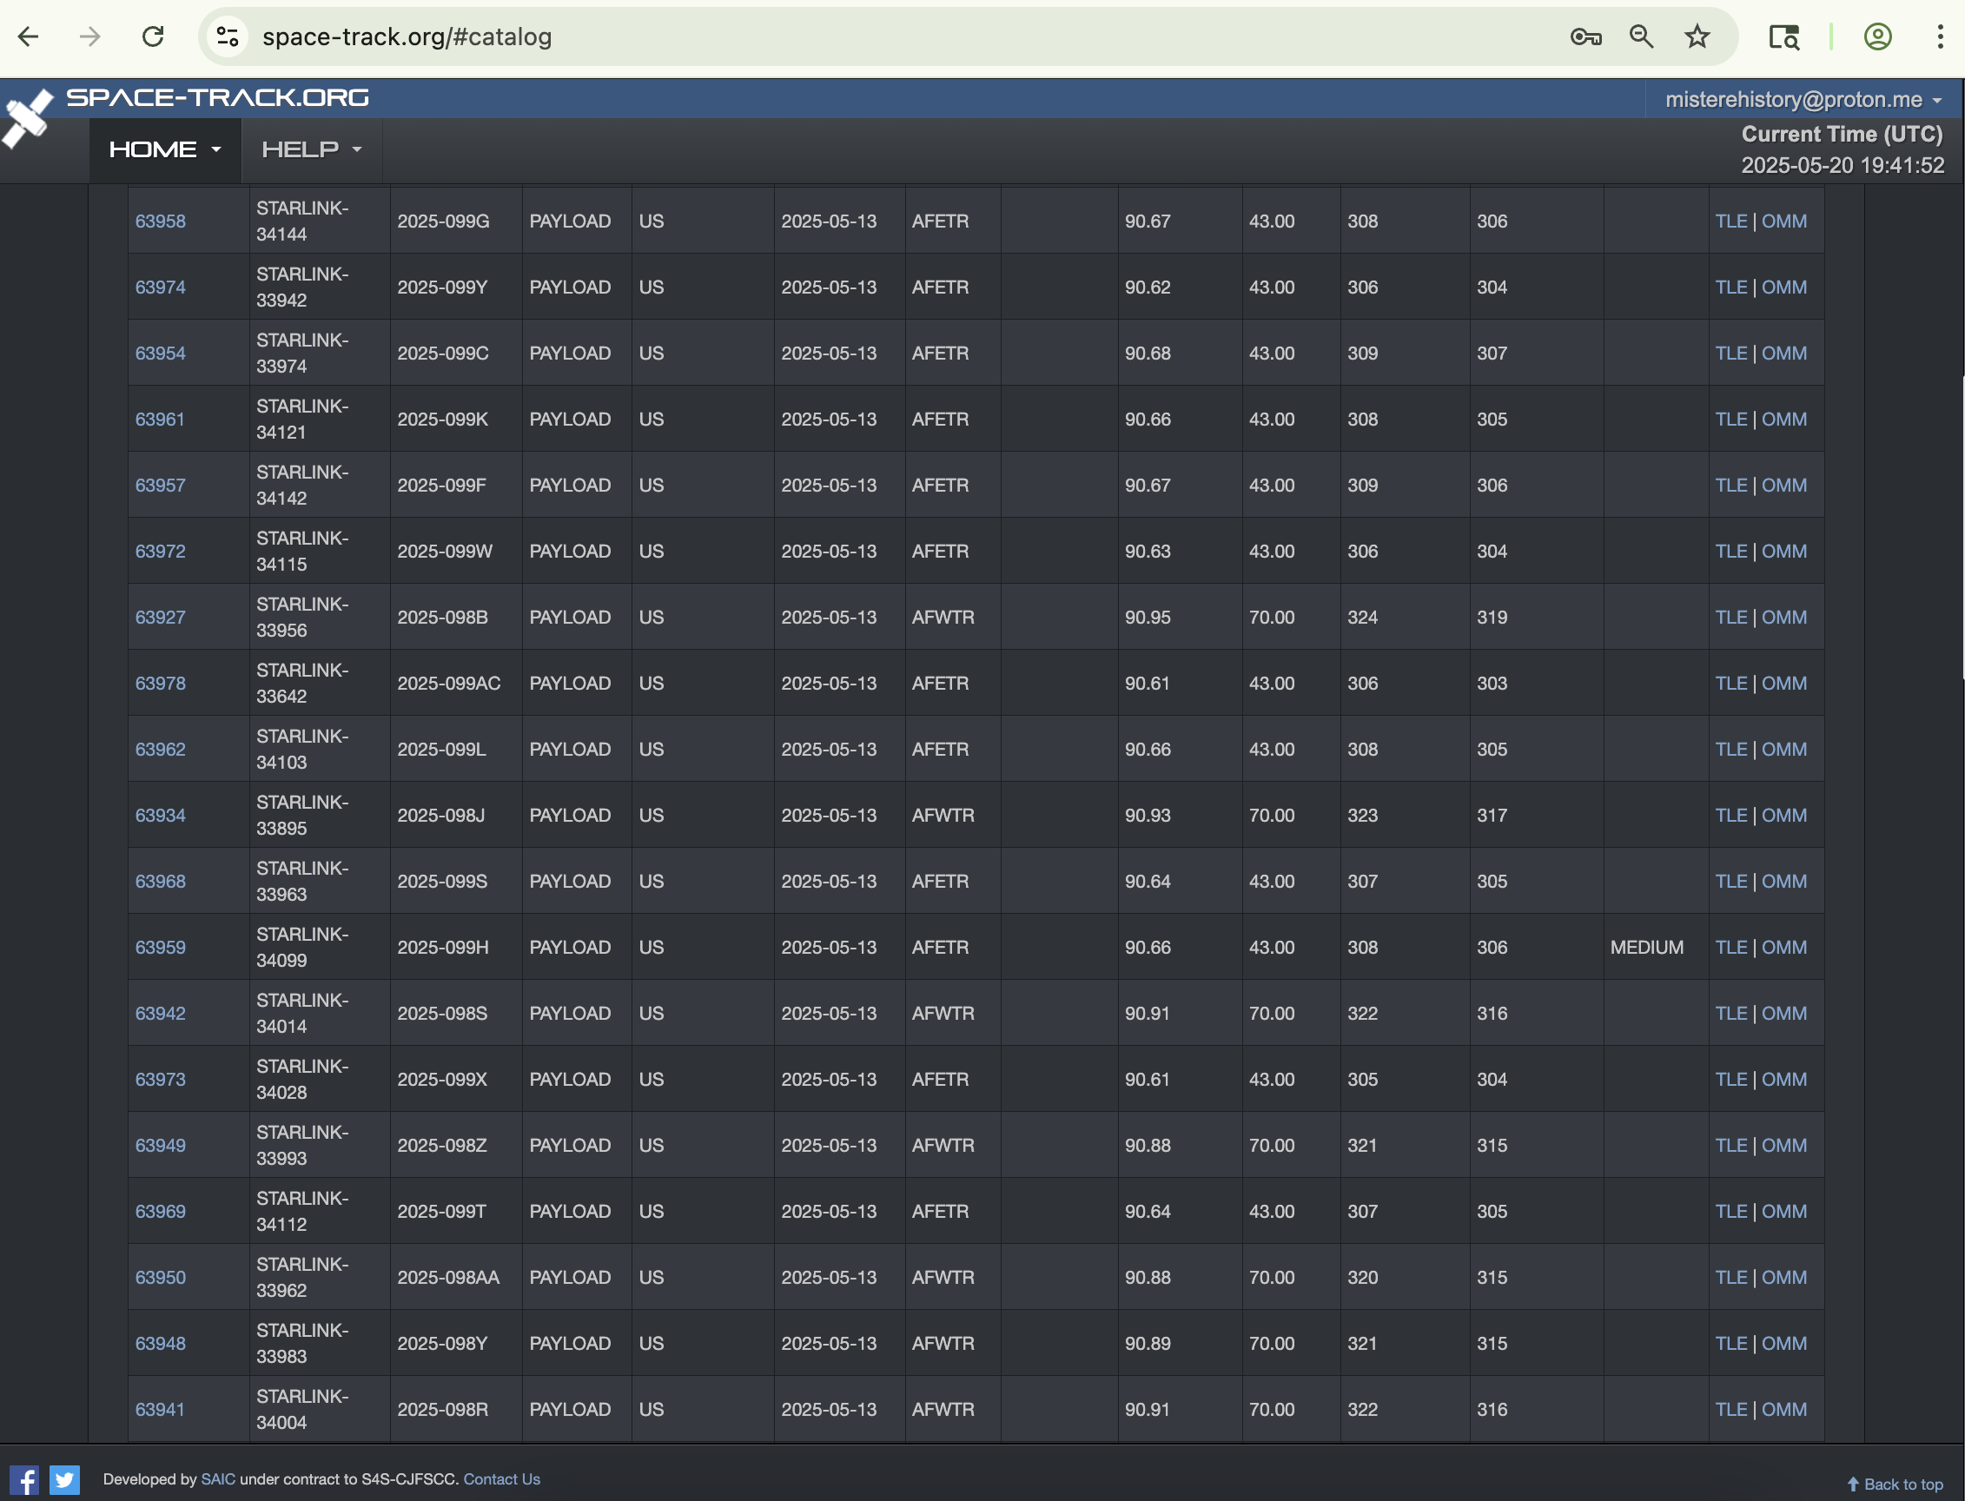Viewport: 1965px width, 1501px height.
Task: Open the Contact Us link
Action: coord(501,1479)
